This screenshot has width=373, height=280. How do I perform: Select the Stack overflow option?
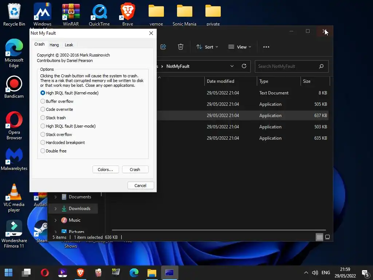click(56, 134)
